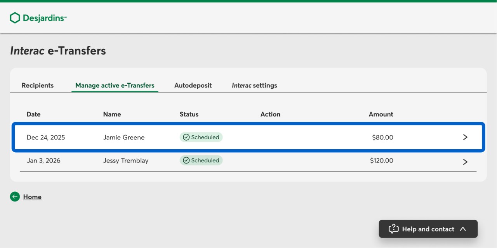
Task: Click Jamie Greene's Scheduled status badge
Action: [x=201, y=137]
